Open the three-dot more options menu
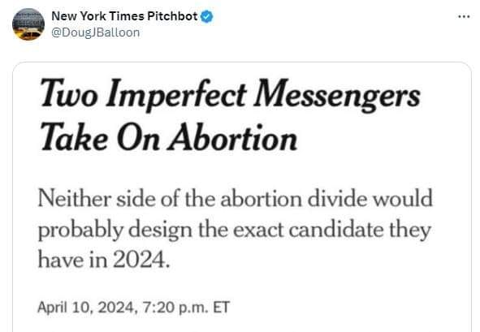480x332 pixels. (x=464, y=16)
